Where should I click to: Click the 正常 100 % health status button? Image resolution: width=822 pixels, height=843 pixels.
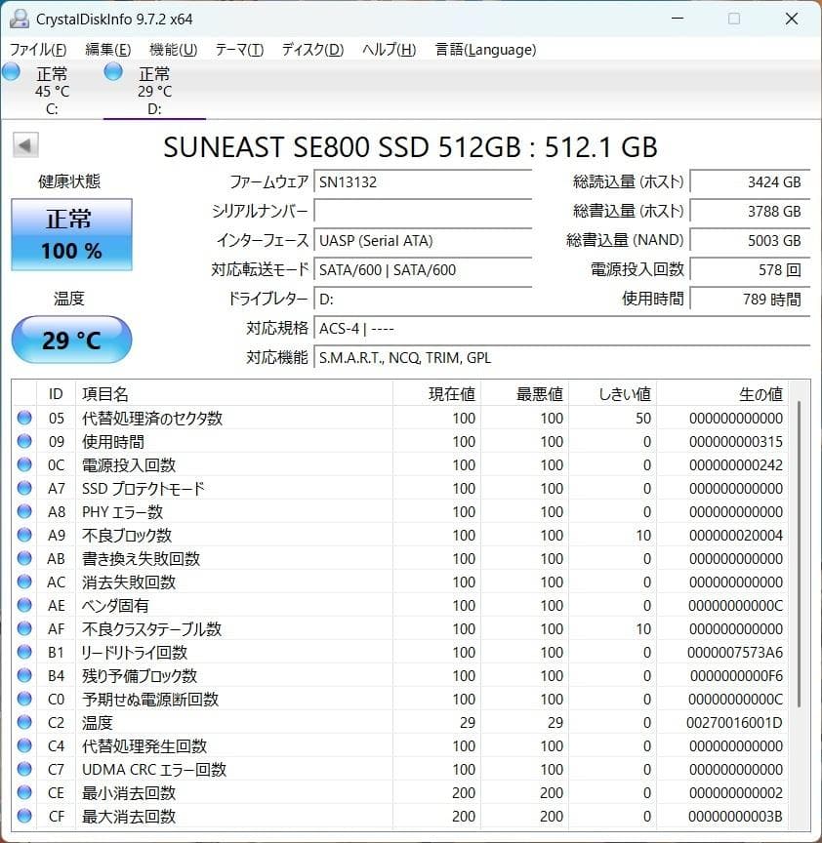71,234
